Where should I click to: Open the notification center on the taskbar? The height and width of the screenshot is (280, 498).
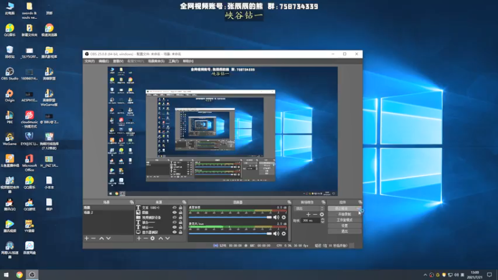489,275
